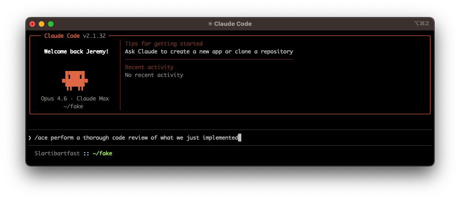Click the prompt chevron before /ace
This screenshot has width=460, height=200.
click(x=30, y=138)
